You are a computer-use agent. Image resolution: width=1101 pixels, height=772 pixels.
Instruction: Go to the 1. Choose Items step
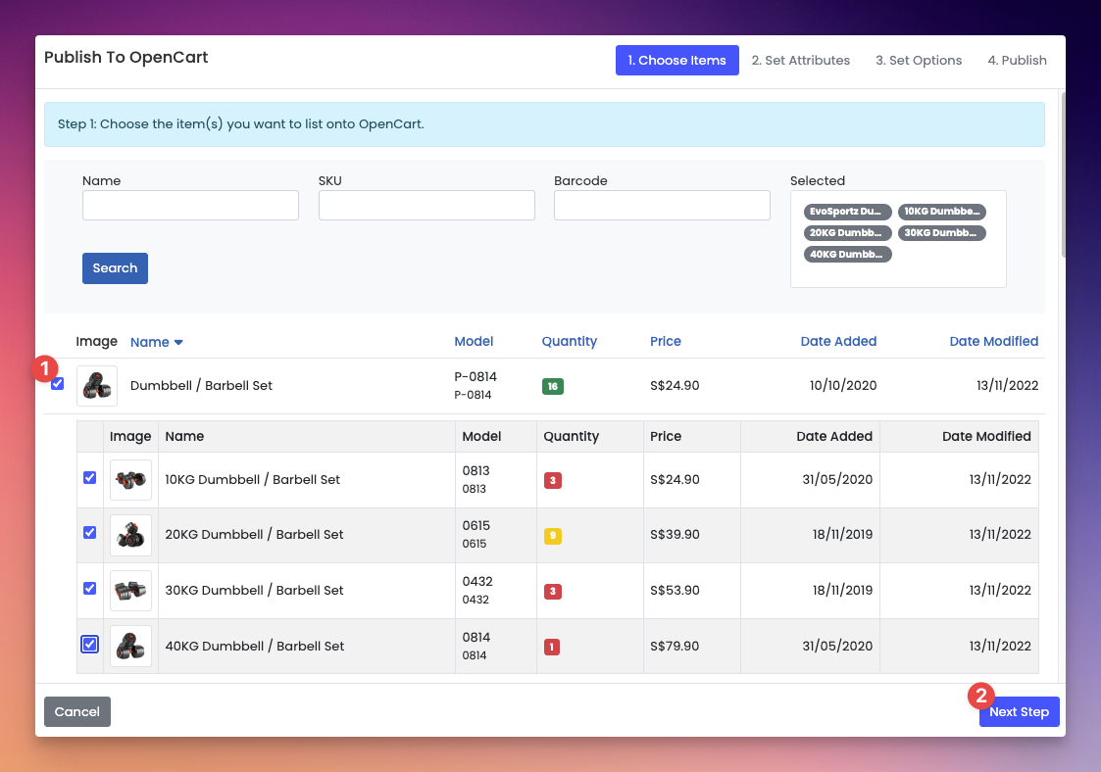tap(676, 61)
